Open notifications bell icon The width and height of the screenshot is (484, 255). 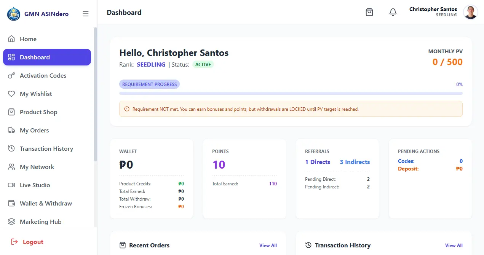pyautogui.click(x=393, y=12)
